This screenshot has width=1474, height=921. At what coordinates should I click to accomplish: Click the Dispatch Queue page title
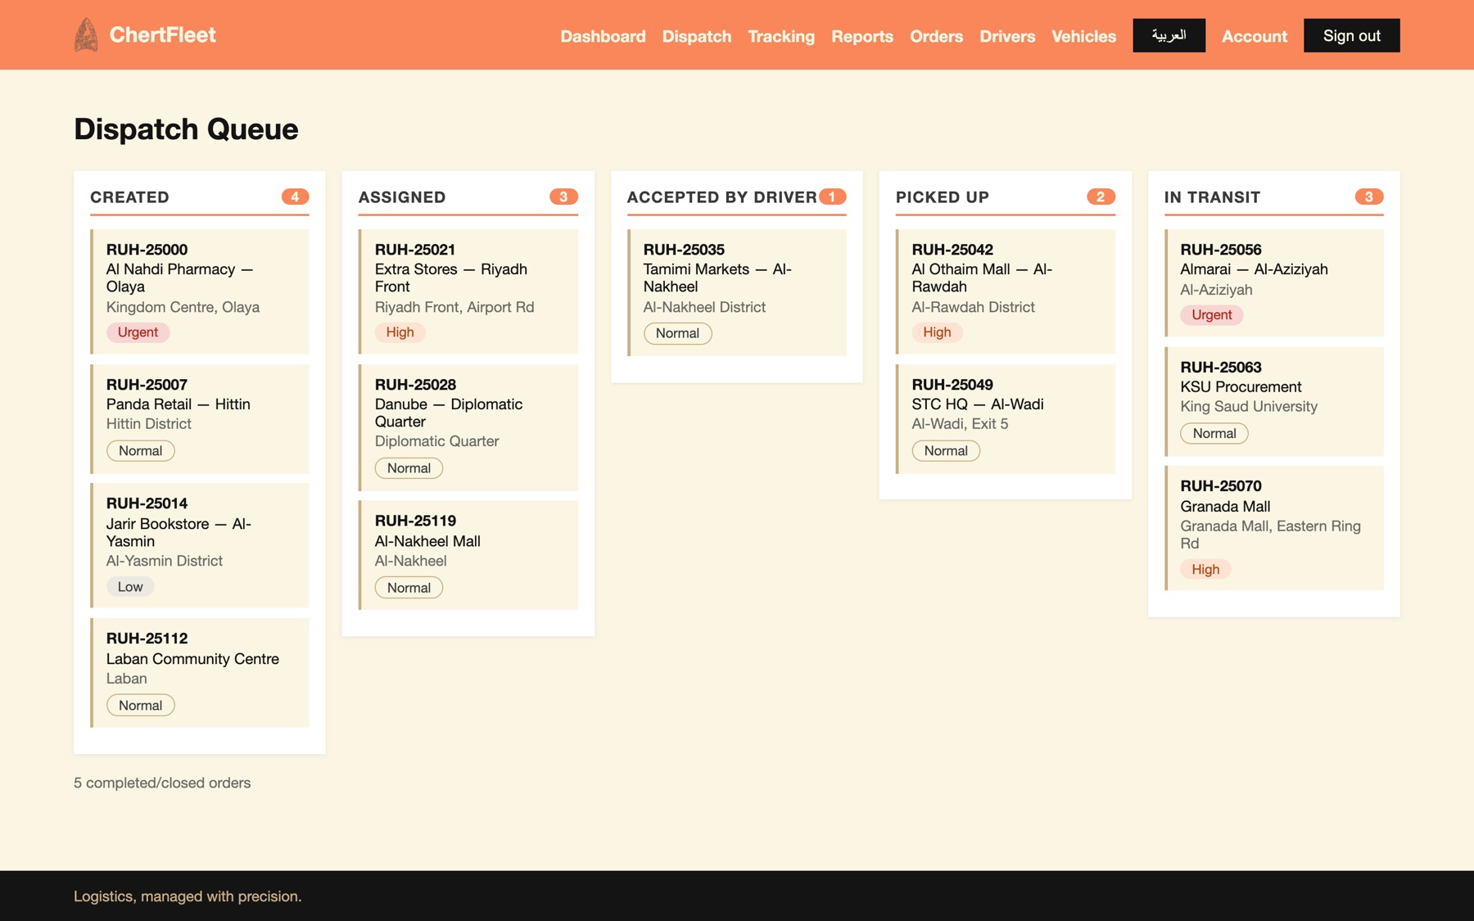click(186, 129)
